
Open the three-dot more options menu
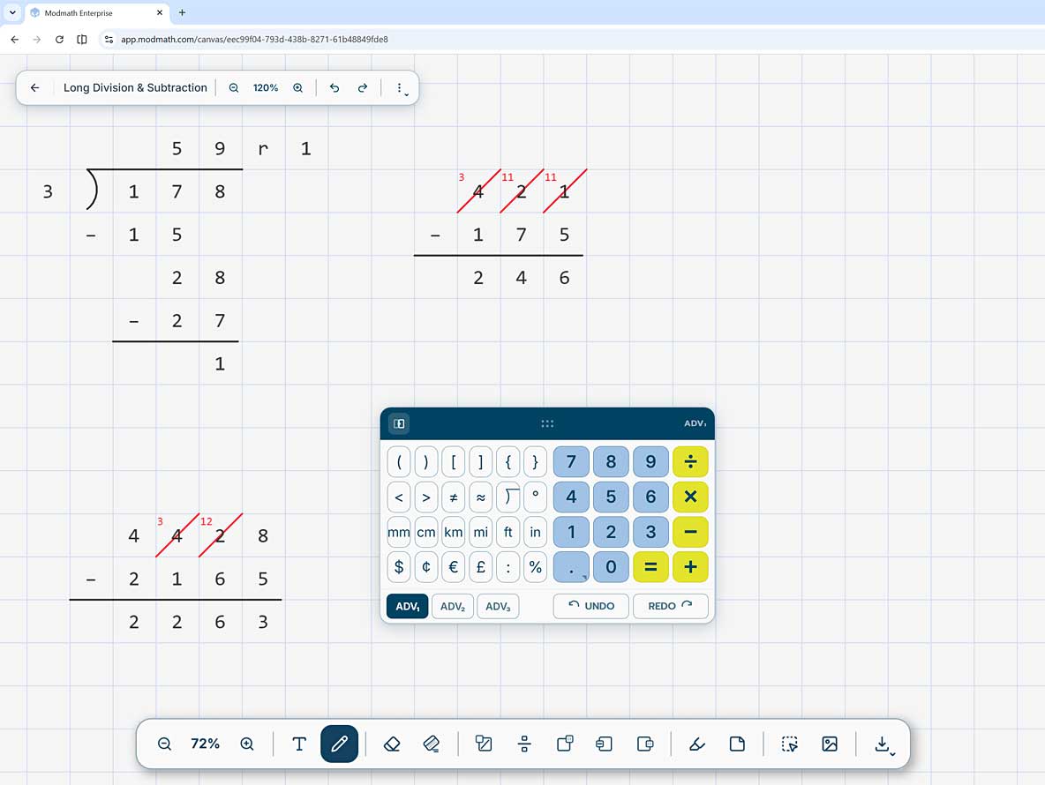pos(400,88)
